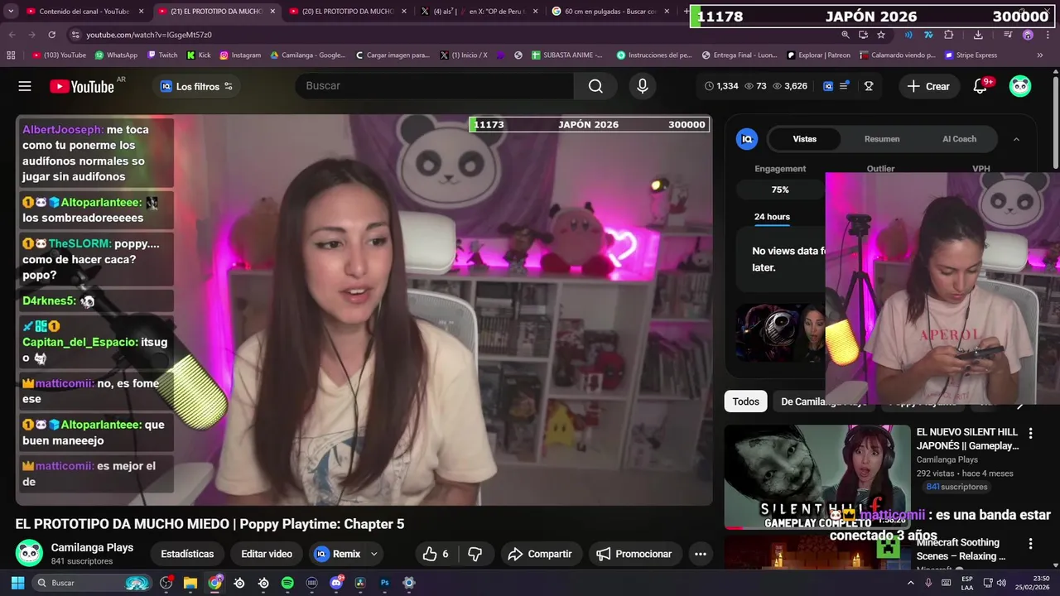Viewport: 1060px width, 596px height.
Task: Click the vidIQ Remix button
Action: [338, 554]
